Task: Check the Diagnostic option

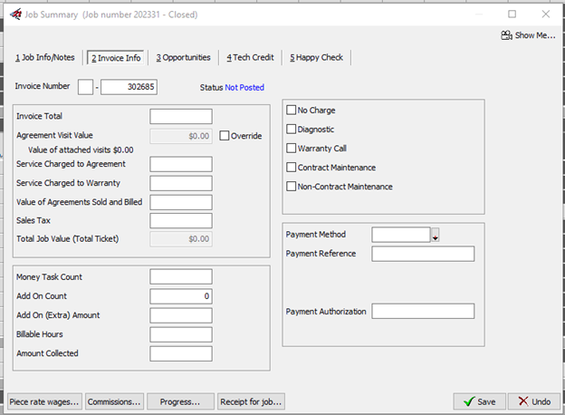Action: pyautogui.click(x=292, y=130)
